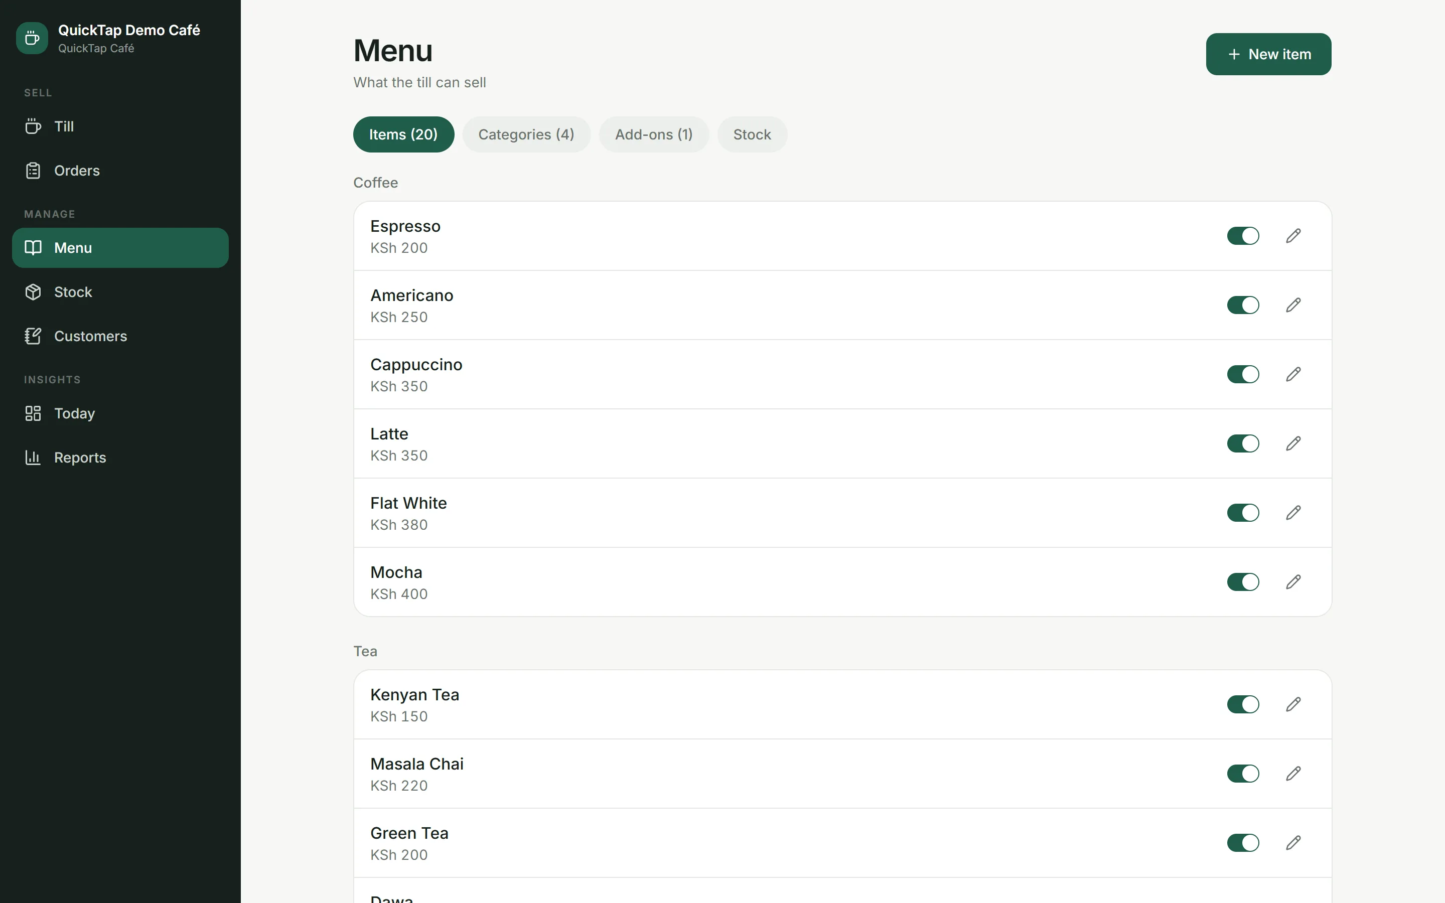Click the QuickTap Demo Café name
This screenshot has width=1445, height=903.
(129, 30)
